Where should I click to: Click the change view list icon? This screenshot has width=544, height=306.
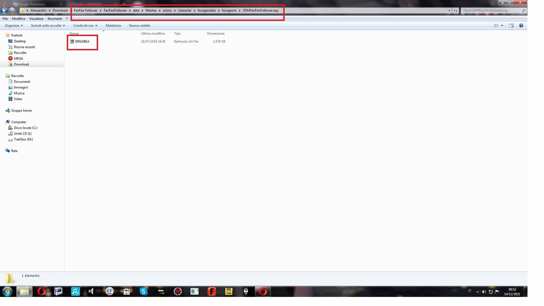pyautogui.click(x=496, y=26)
